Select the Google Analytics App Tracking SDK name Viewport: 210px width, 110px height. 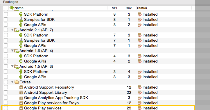56,98
